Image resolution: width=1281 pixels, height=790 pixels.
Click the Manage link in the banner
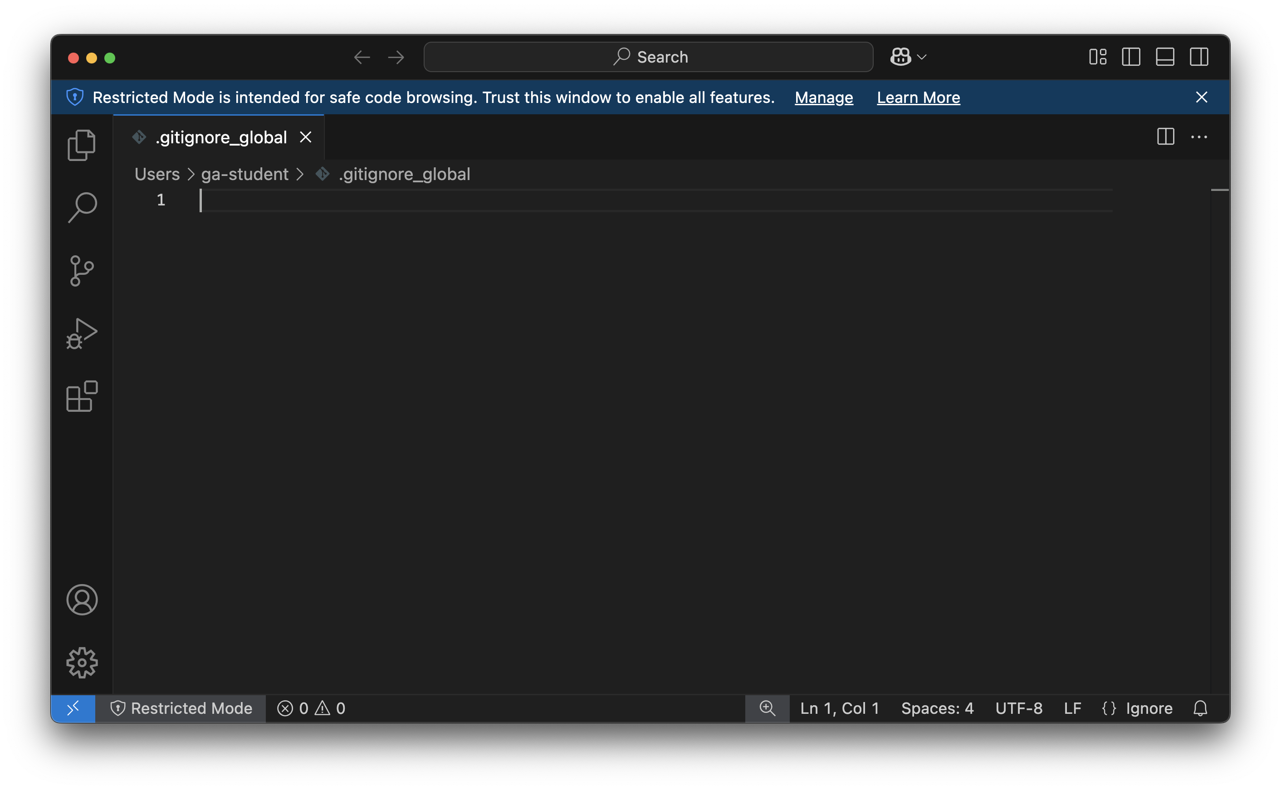823,97
